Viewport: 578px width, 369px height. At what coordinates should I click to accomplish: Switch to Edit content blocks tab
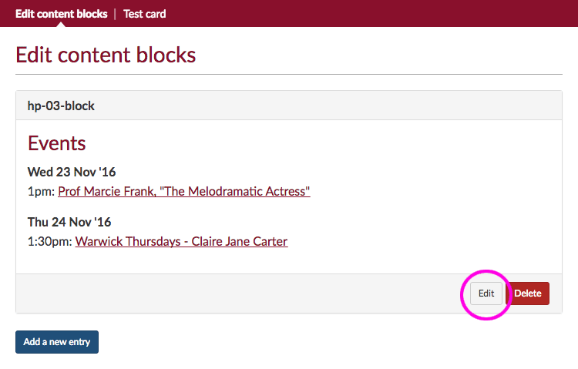[x=61, y=14]
